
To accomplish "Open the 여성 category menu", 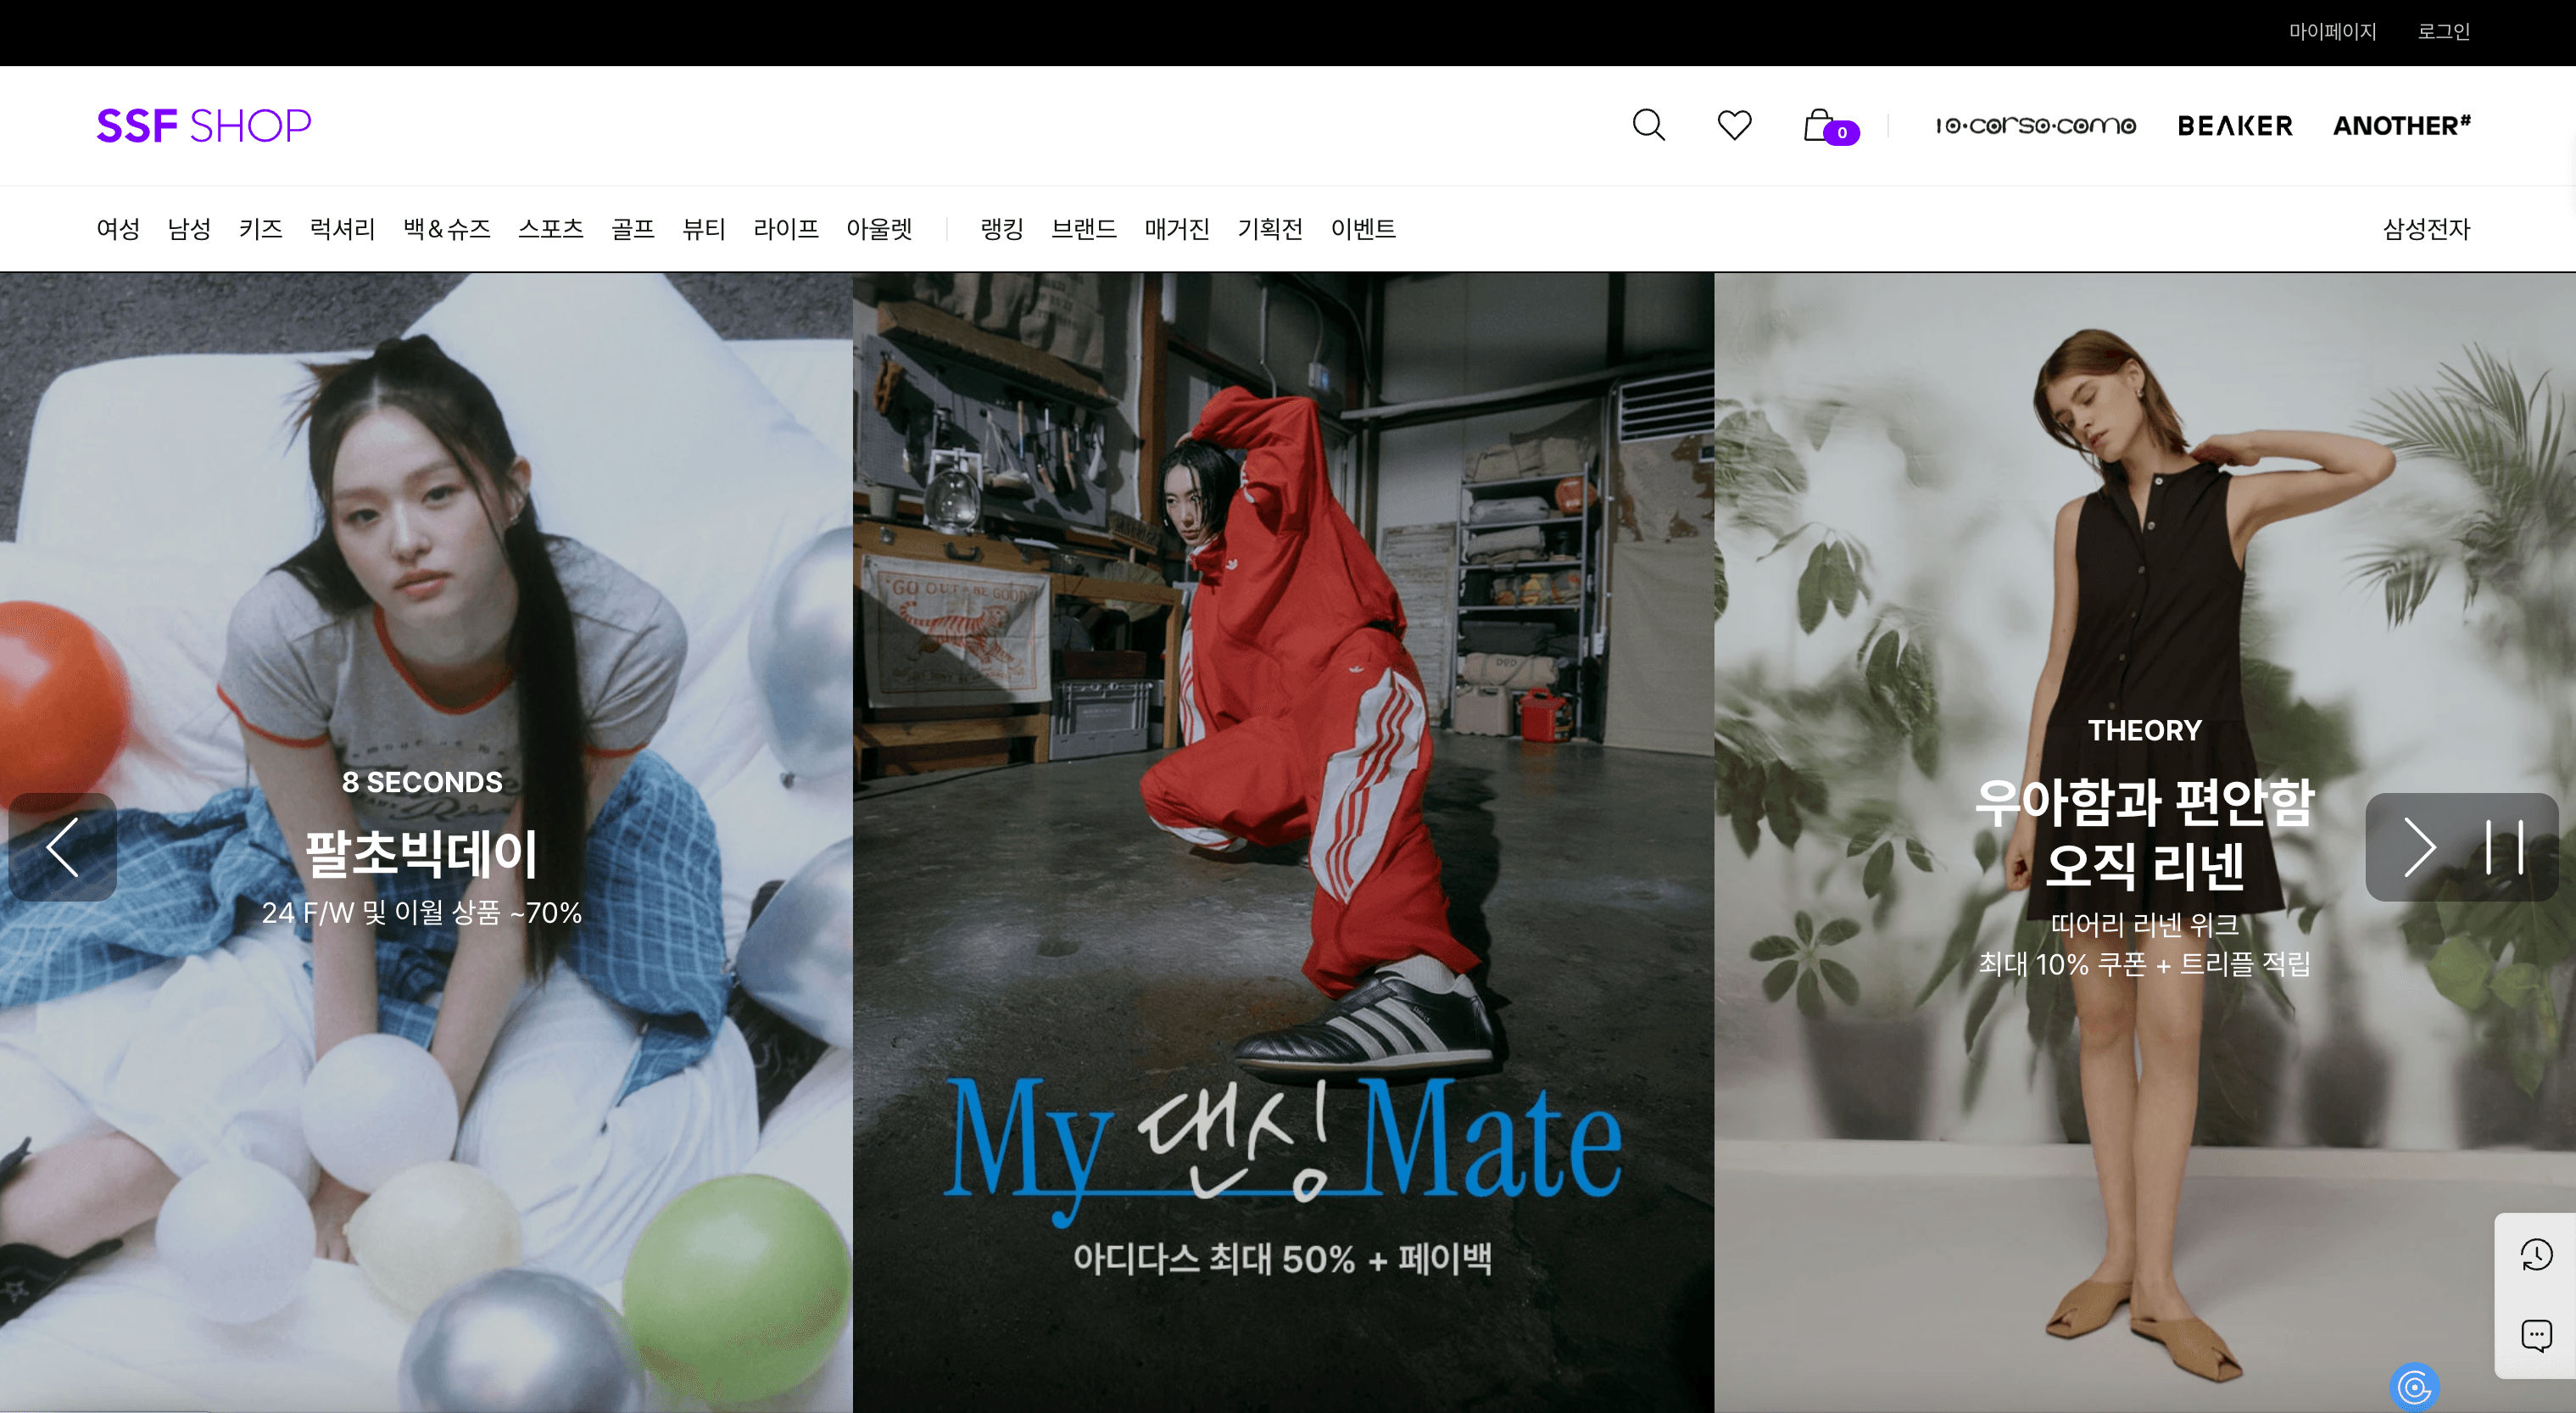I will tap(118, 229).
